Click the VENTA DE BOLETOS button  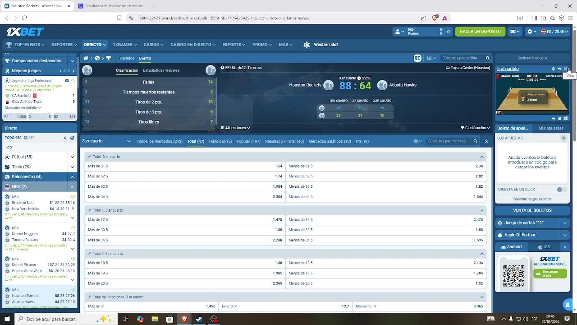(532, 210)
